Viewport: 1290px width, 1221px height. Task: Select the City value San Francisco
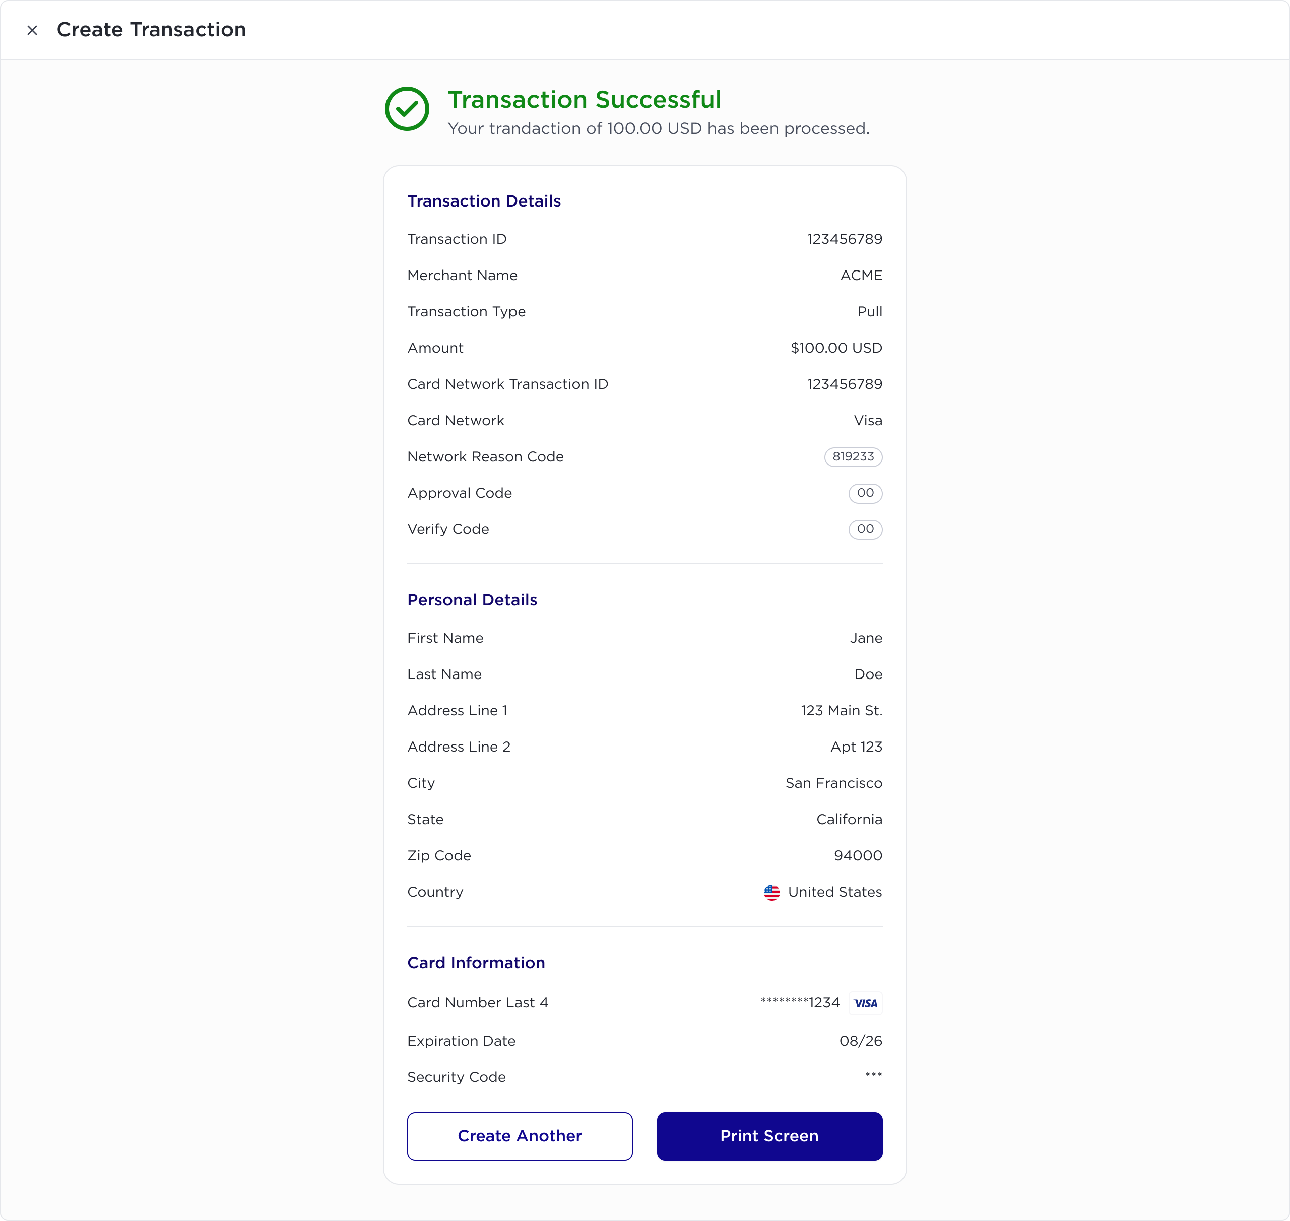click(x=833, y=783)
